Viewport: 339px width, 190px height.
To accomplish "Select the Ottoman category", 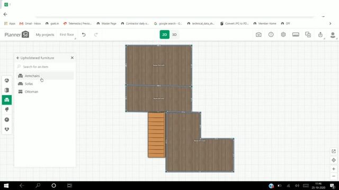I will 45,92.
